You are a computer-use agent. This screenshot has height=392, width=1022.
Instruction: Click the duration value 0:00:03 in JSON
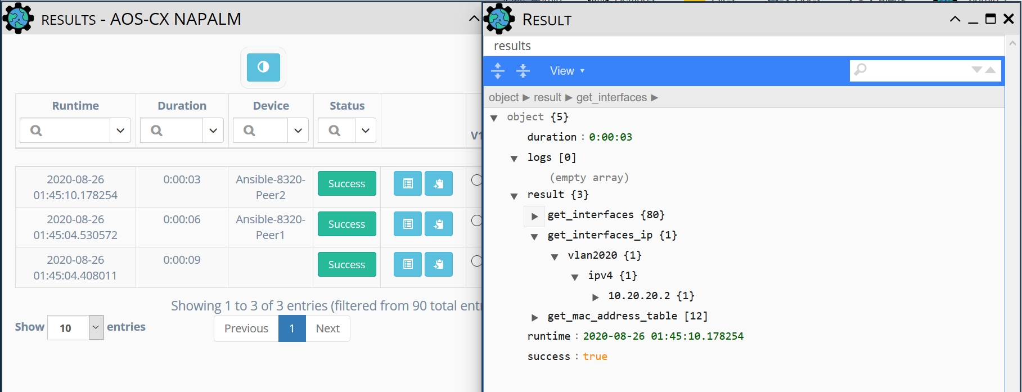click(x=610, y=137)
